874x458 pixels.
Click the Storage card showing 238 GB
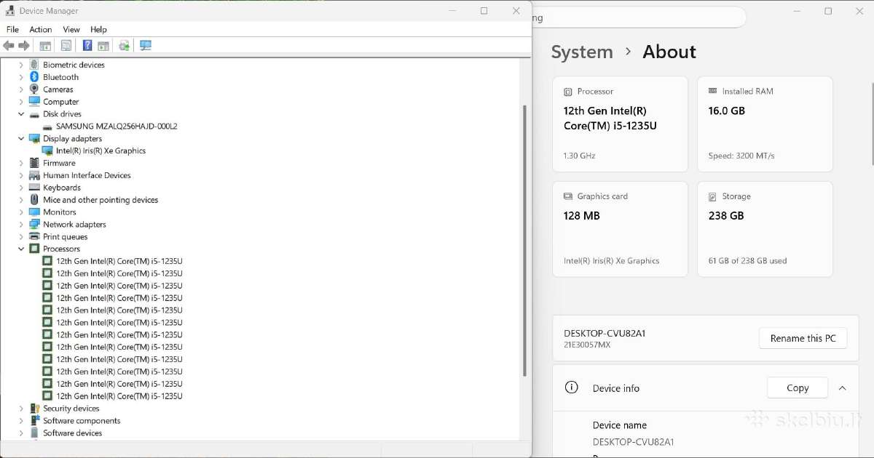(x=765, y=229)
